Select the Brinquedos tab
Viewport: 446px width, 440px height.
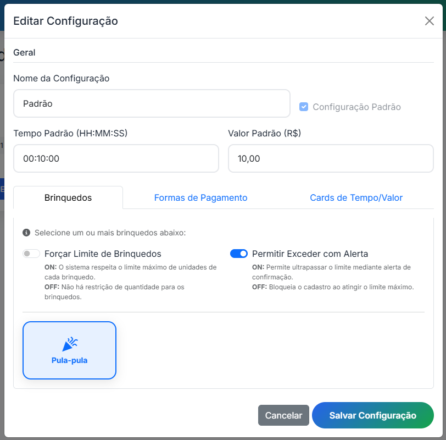click(68, 196)
